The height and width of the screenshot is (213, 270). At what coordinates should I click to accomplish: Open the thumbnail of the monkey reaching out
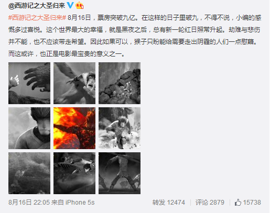click(74, 83)
